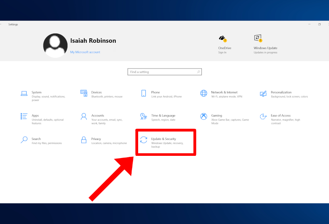Click the user profile avatar picture
The height and width of the screenshot is (224, 329).
tap(55, 46)
